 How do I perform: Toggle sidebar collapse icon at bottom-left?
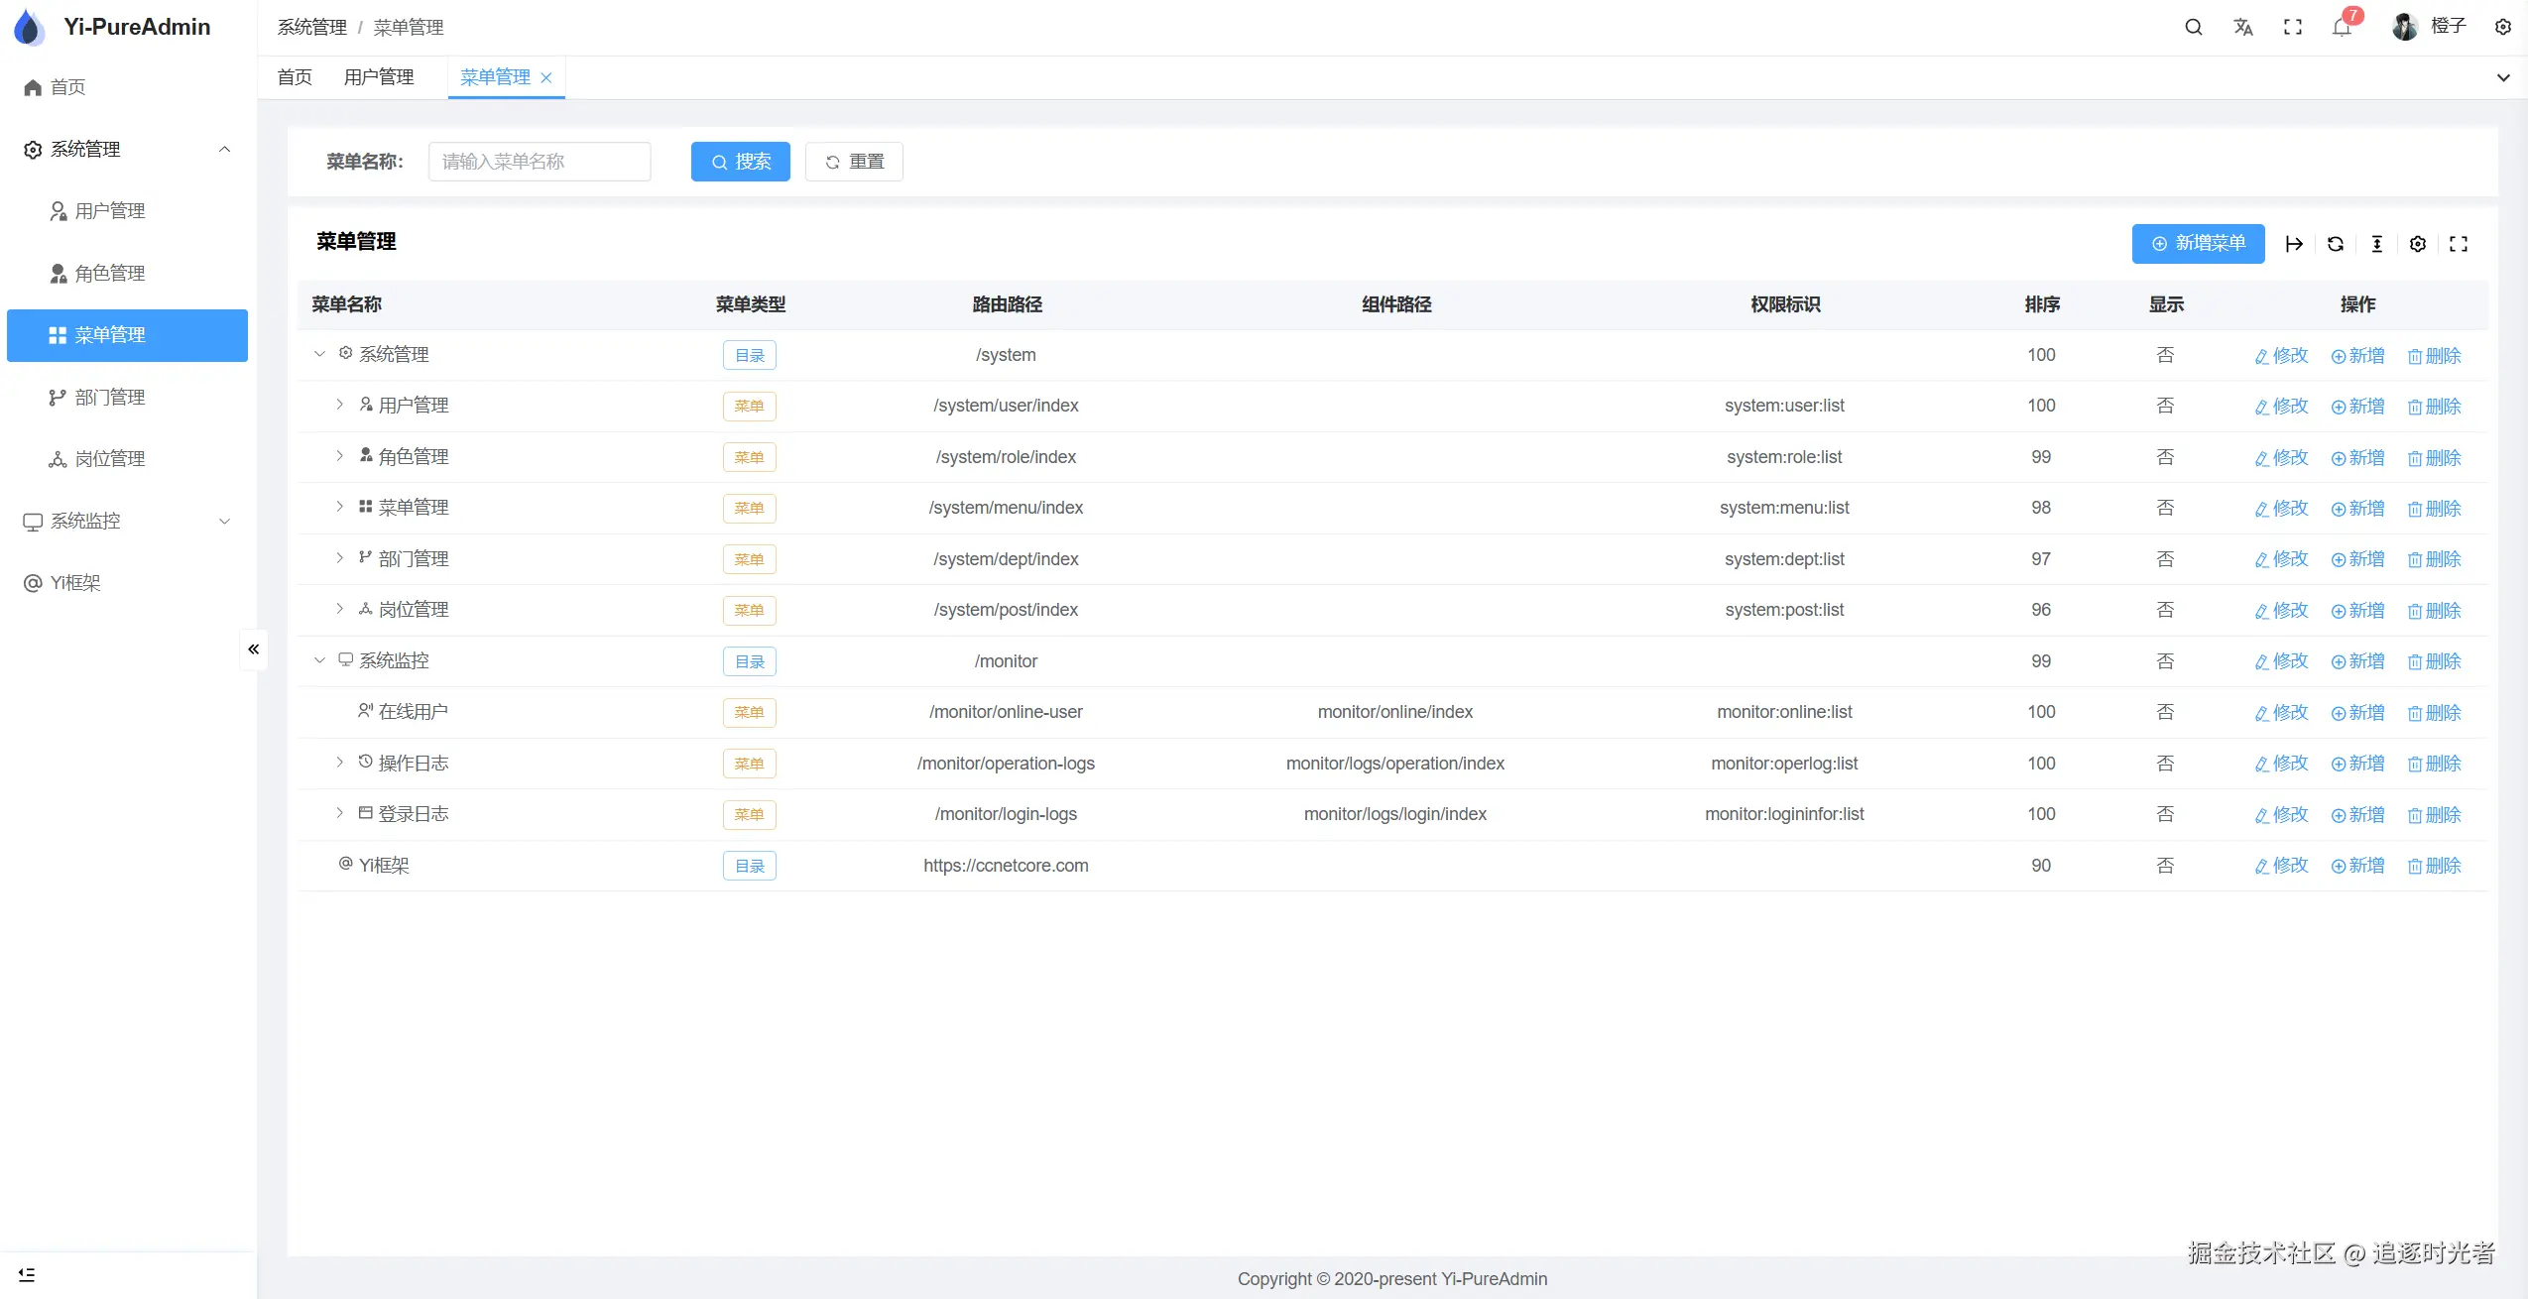tap(27, 1274)
